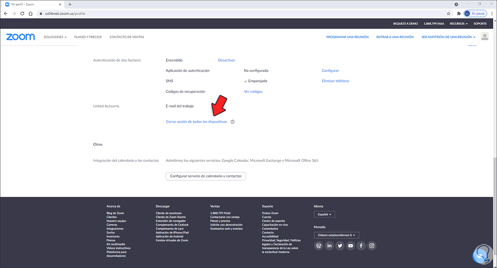The height and width of the screenshot is (268, 497).
Task: Expand the Recursos menu
Action: pyautogui.click(x=458, y=24)
